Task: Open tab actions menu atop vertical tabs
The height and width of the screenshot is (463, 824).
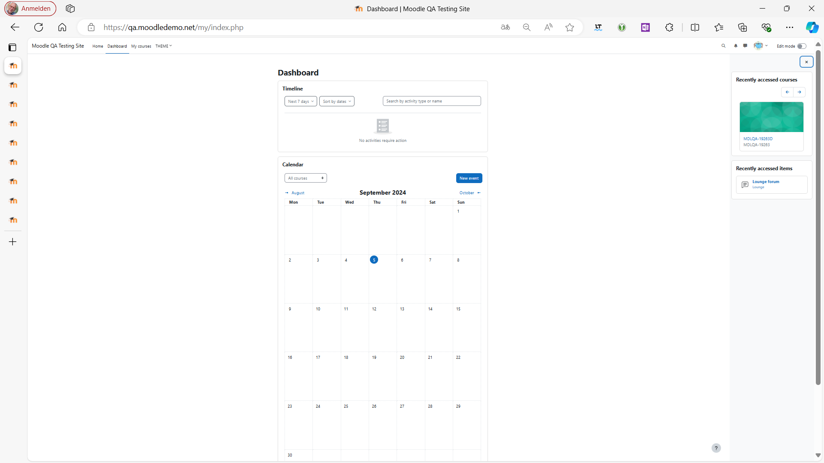Action: [12, 47]
